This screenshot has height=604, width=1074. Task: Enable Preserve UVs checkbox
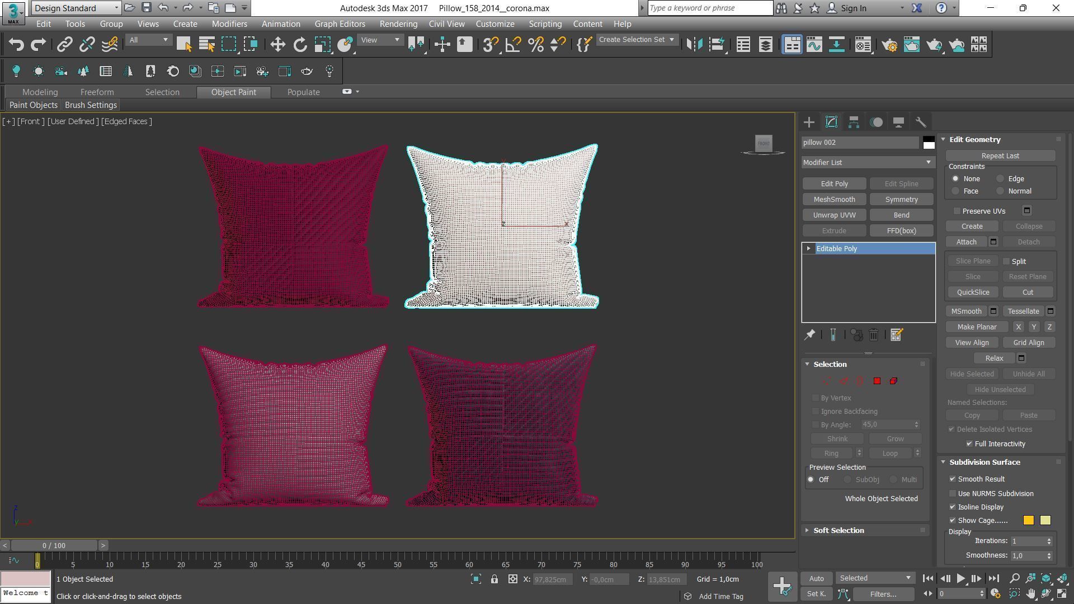point(957,211)
